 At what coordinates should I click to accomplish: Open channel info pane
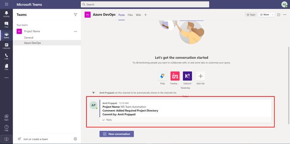pos(278,15)
